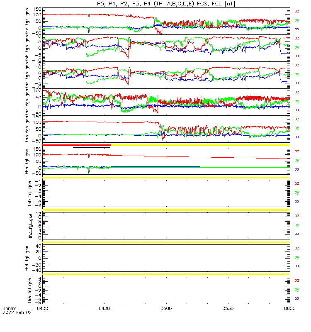The width and height of the screenshot is (311, 332).
Task: Click the bz legend in the_fgs_gse panel
Action: [x=297, y=119]
